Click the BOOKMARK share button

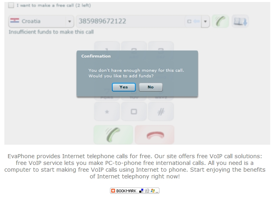click(135, 191)
